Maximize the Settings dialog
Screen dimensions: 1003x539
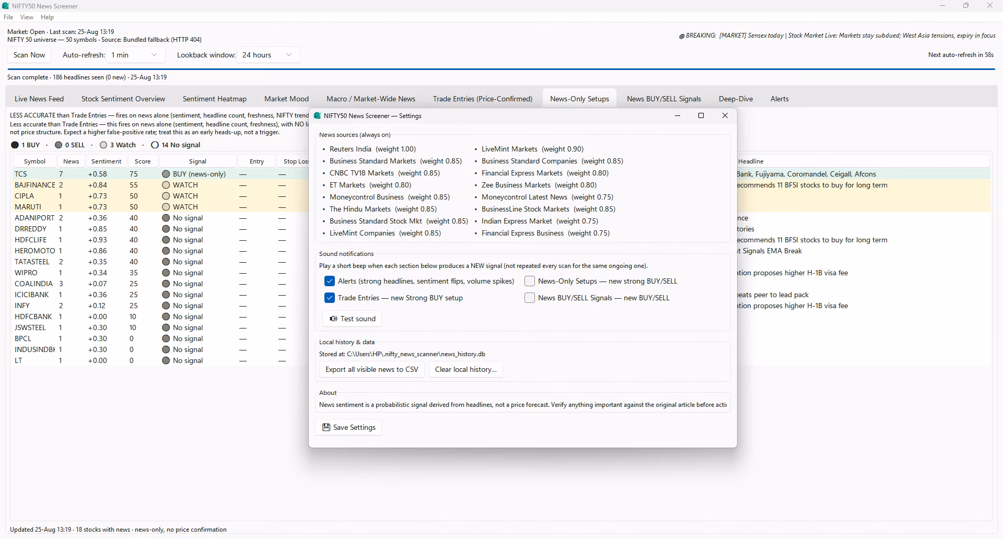pyautogui.click(x=701, y=116)
